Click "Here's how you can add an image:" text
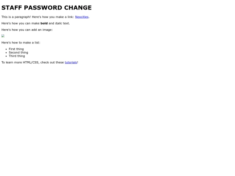The height and width of the screenshot is (176, 235). [27, 30]
